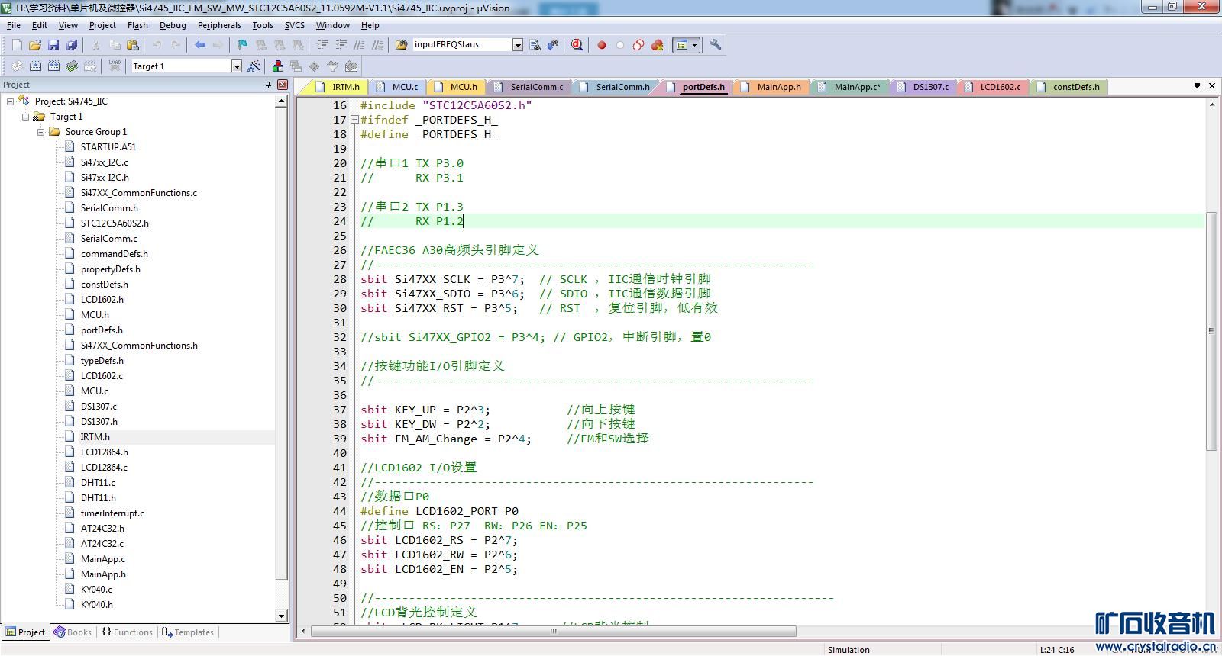Screen dimensions: 1222x656
Task: Open the Target 1 dropdown
Action: pyautogui.click(x=236, y=66)
